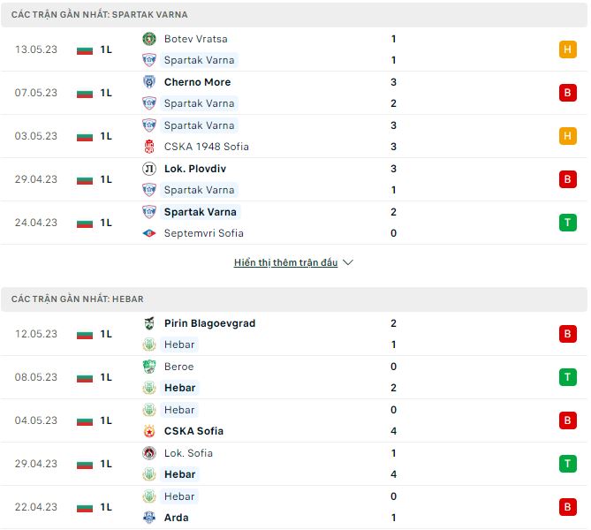The image size is (591, 530).
Task: Click the Lok. Sofia team crest
Action: pyautogui.click(x=149, y=453)
